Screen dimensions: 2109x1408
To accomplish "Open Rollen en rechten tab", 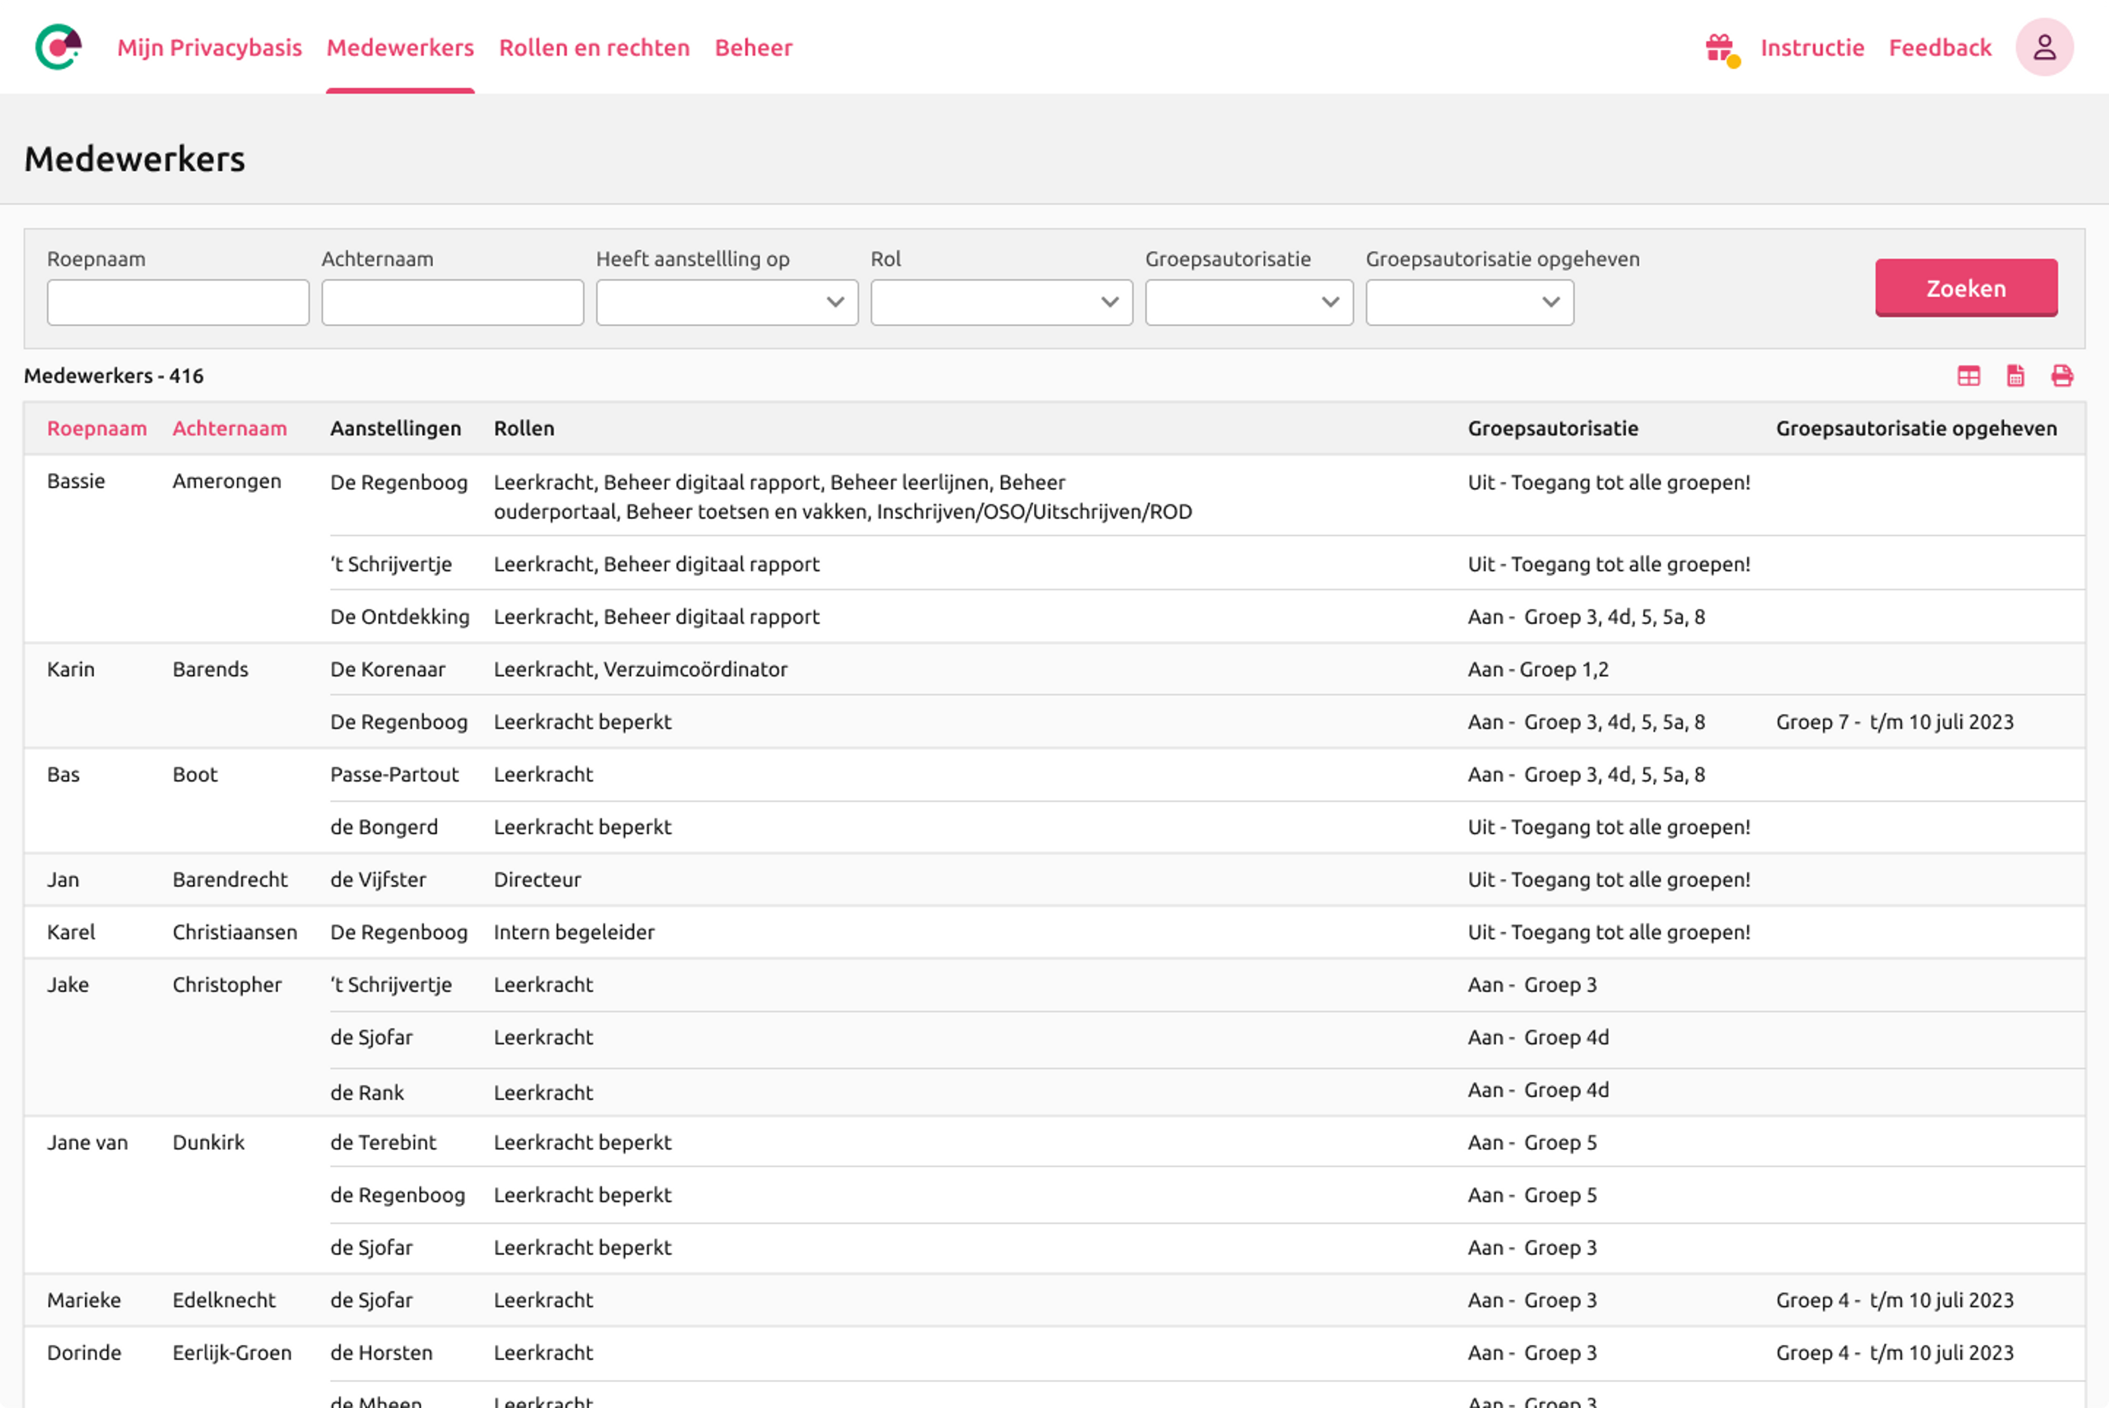I will (x=594, y=48).
